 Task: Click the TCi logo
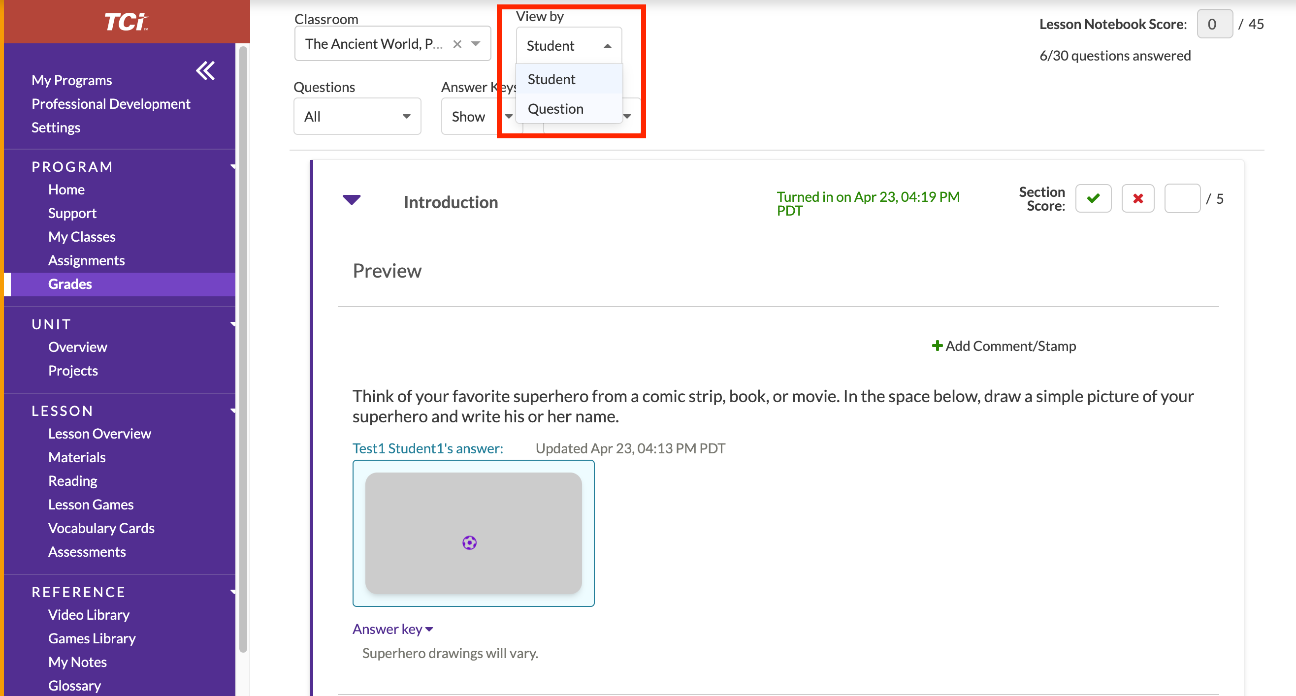(126, 22)
